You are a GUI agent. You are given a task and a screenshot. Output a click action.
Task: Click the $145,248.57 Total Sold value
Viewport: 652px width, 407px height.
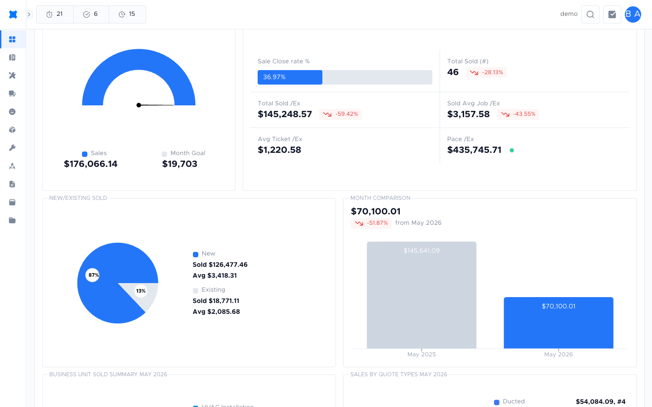285,114
